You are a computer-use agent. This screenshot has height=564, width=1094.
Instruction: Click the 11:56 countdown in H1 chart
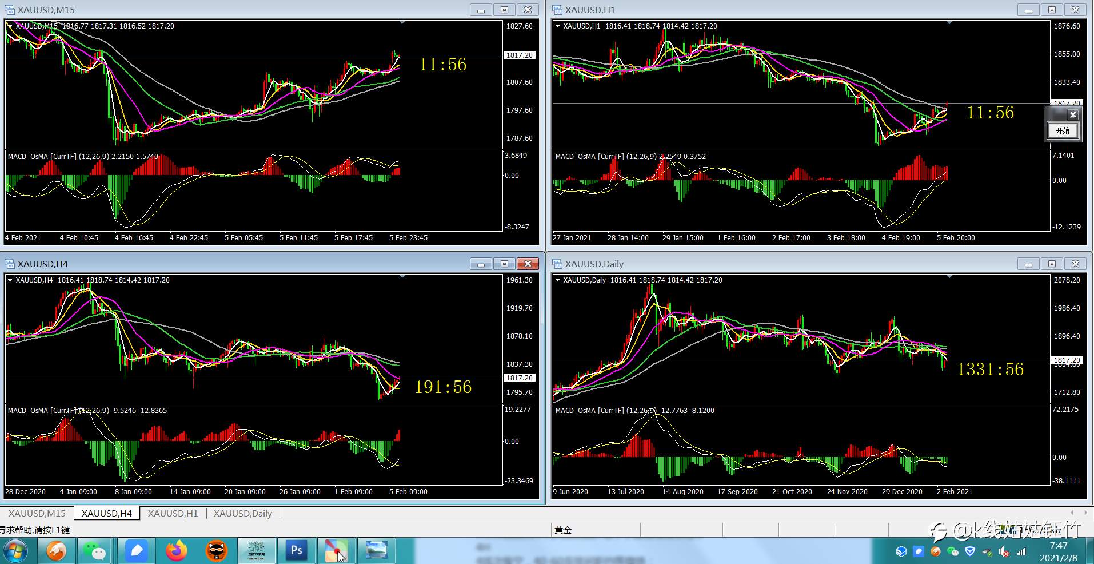coord(991,113)
